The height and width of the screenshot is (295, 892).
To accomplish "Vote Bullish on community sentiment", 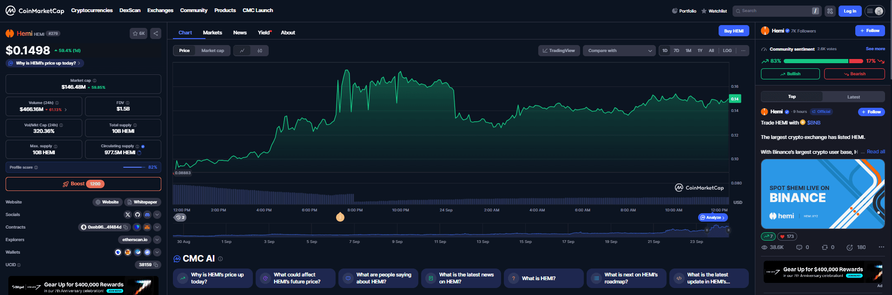I will coord(790,74).
